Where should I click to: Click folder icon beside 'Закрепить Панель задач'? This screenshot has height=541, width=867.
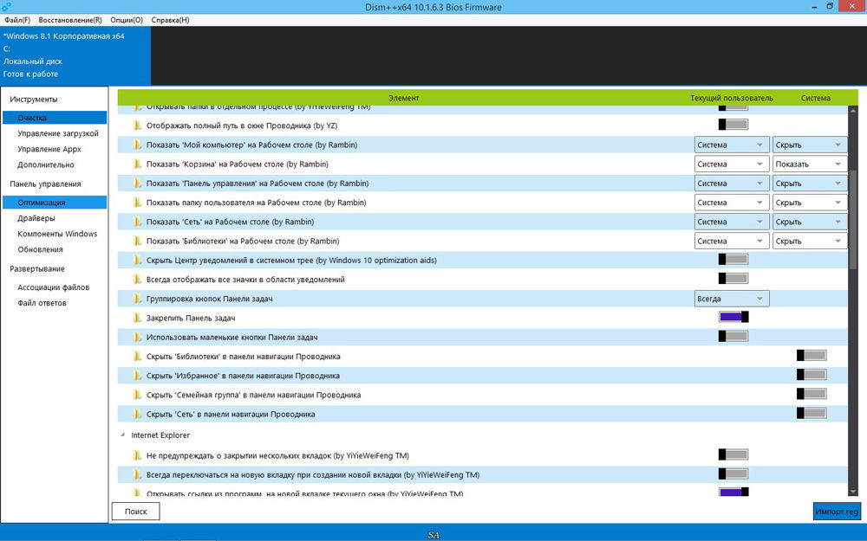pyautogui.click(x=137, y=318)
